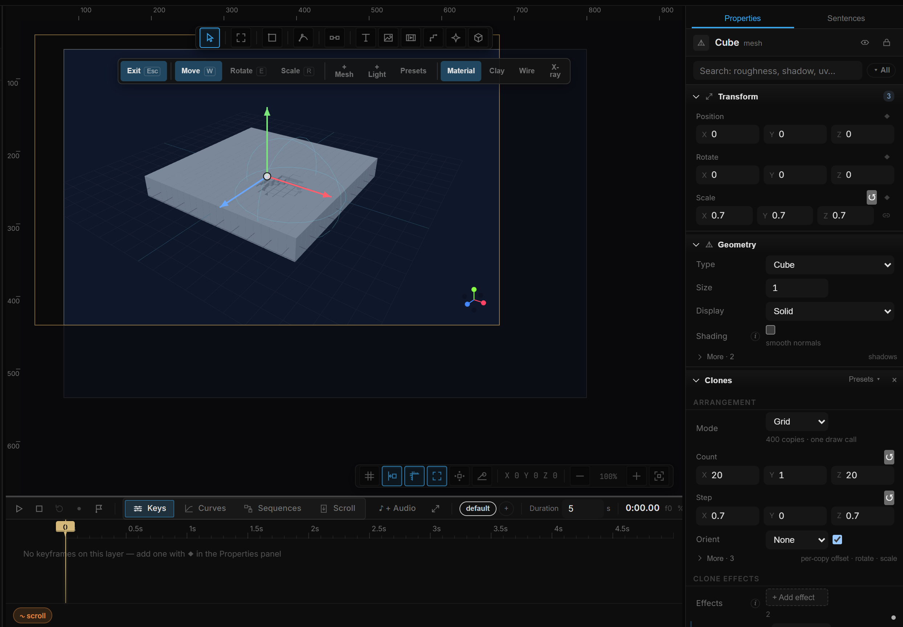Open the Curves timeline tab
Screen dimensions: 903x627
click(205, 508)
